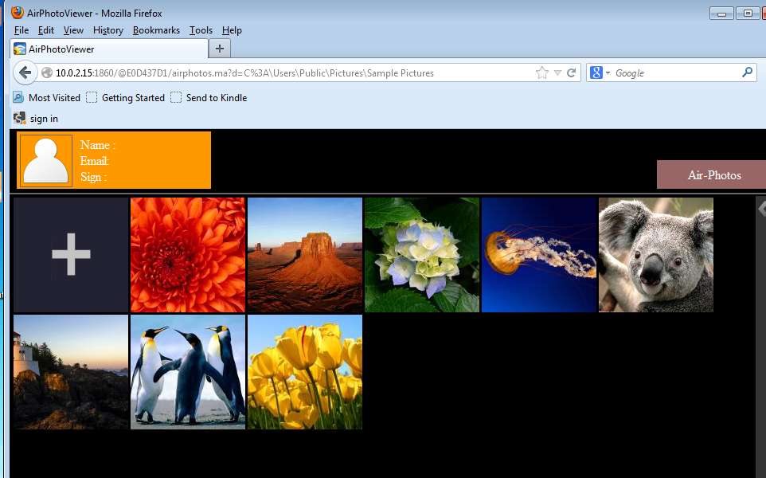
Task: Open the Edit menu
Action: (x=46, y=30)
